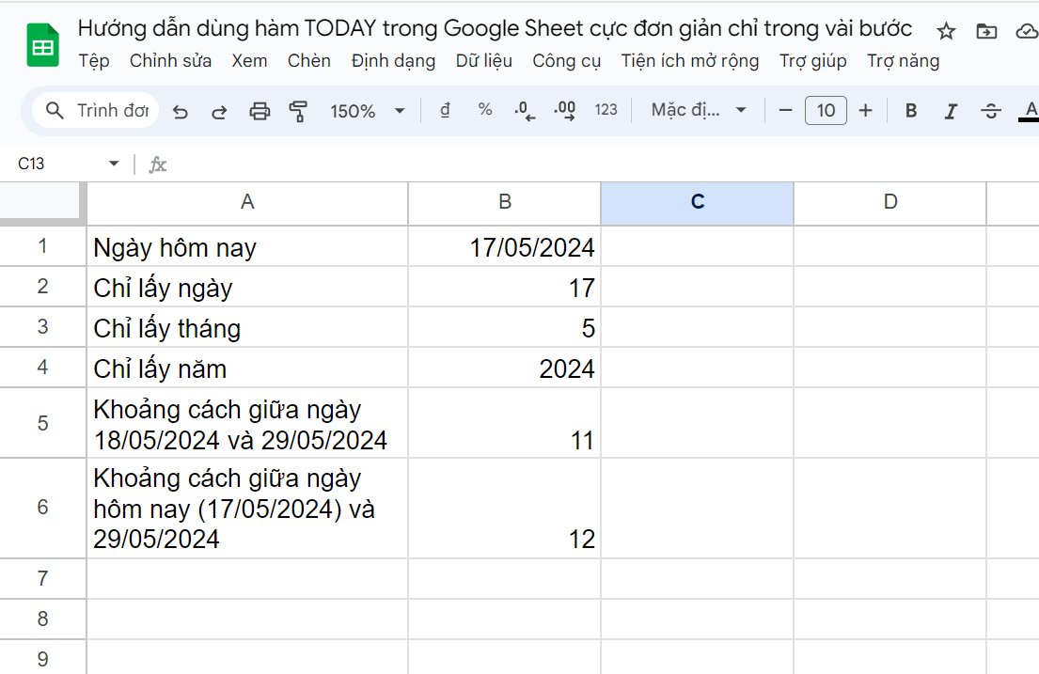This screenshot has height=674, width=1039.
Task: Open the Name Box dropdown arrow
Action: click(x=113, y=162)
